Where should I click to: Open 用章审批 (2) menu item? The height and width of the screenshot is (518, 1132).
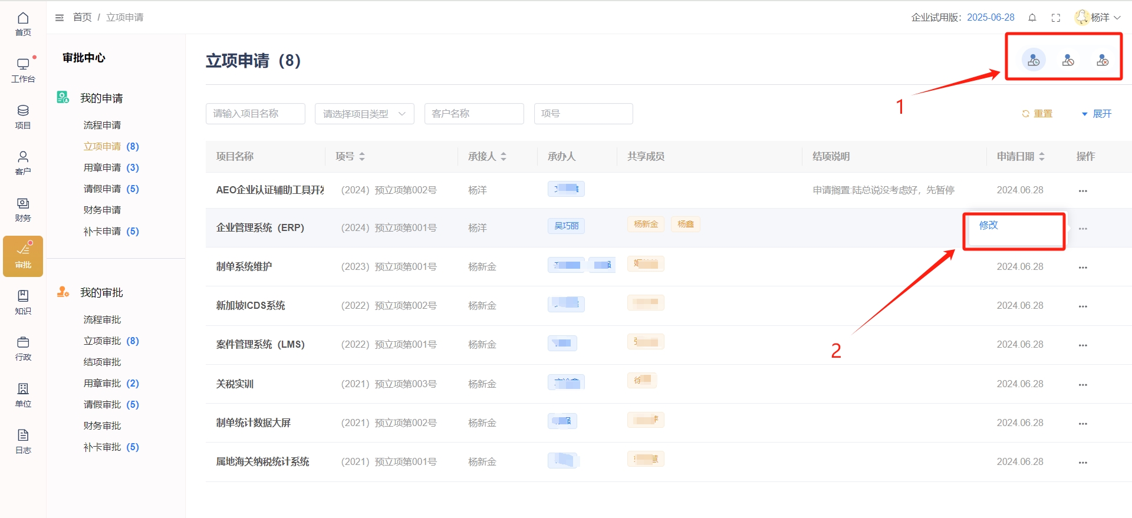[x=111, y=383]
